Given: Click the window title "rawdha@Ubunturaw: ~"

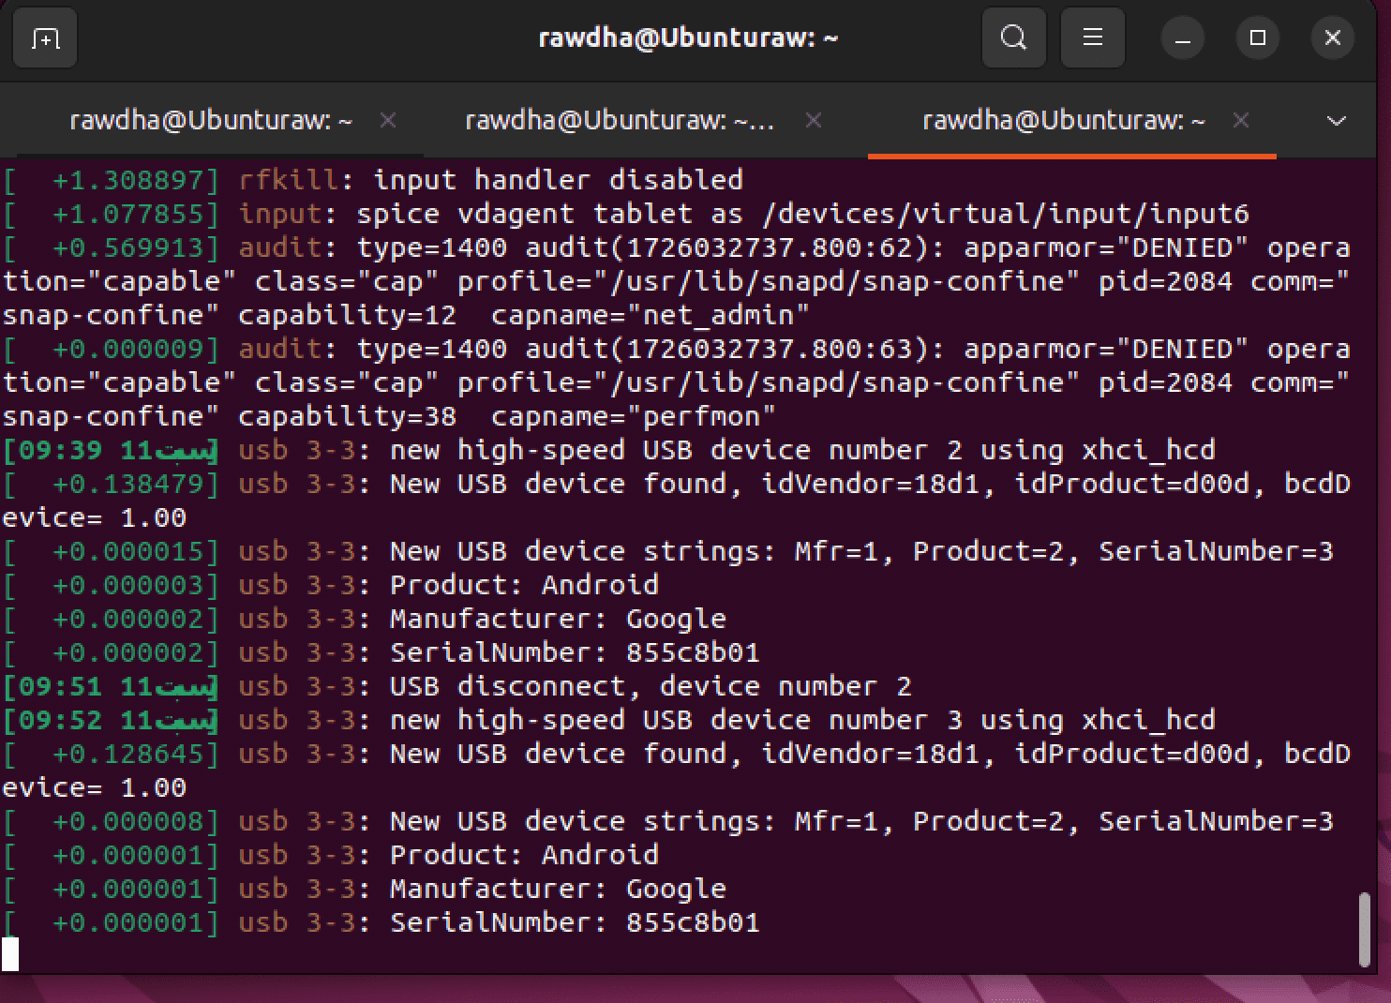Looking at the screenshot, I should point(688,37).
